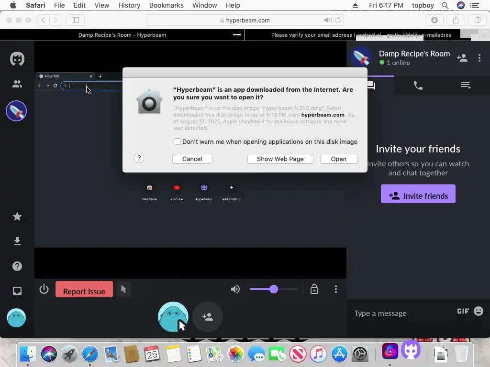490x367 pixels.
Task: Open the help question mark in the Hyperbeam sidebar
Action: (17, 266)
